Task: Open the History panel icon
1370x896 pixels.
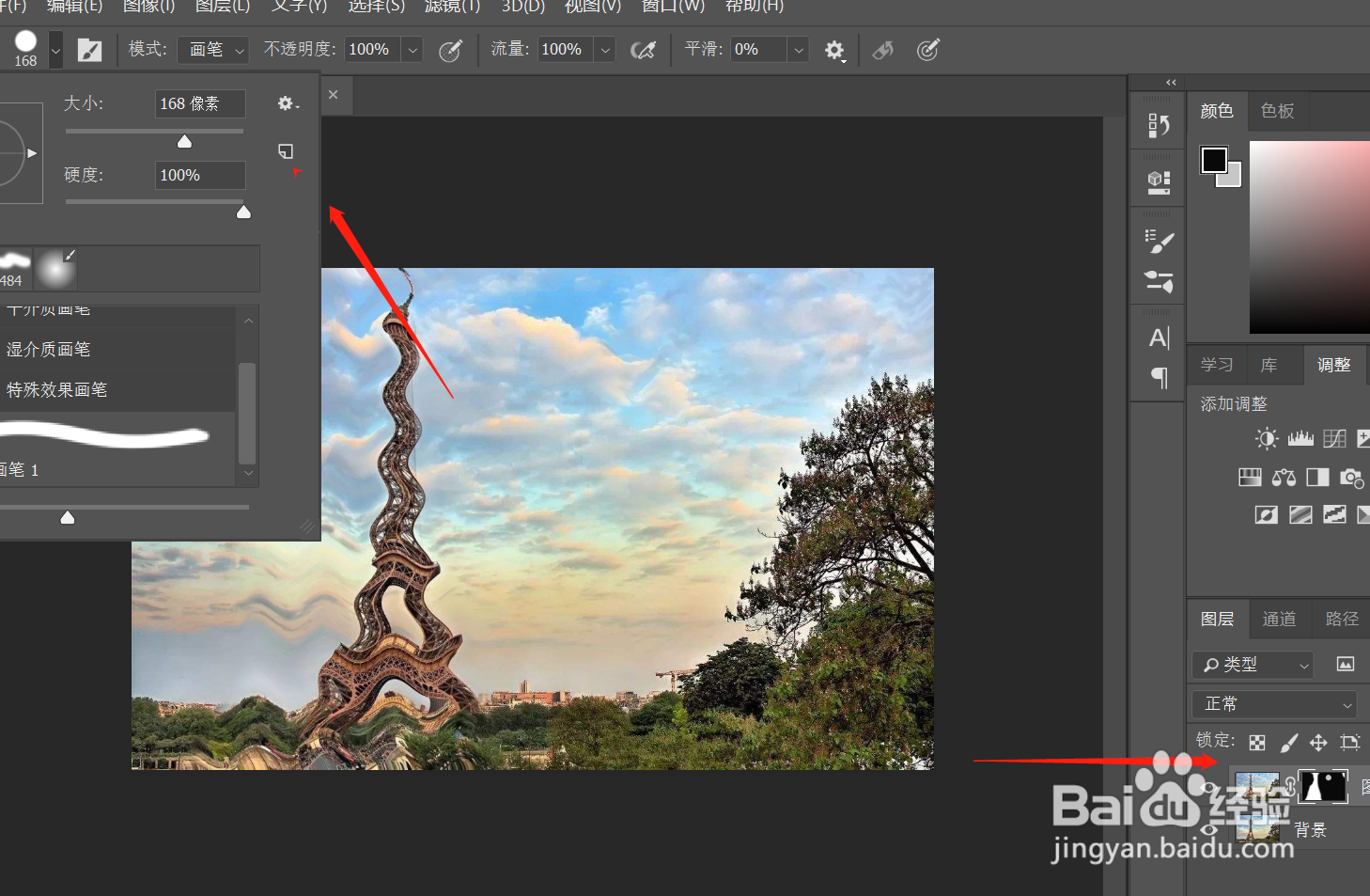Action: [x=1159, y=125]
